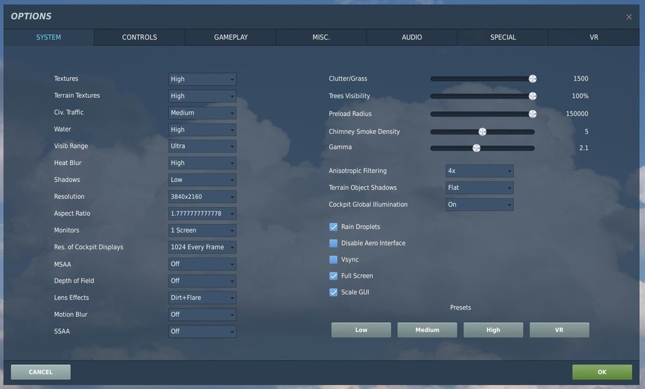Click the CANCEL button
The height and width of the screenshot is (389, 645).
click(41, 372)
